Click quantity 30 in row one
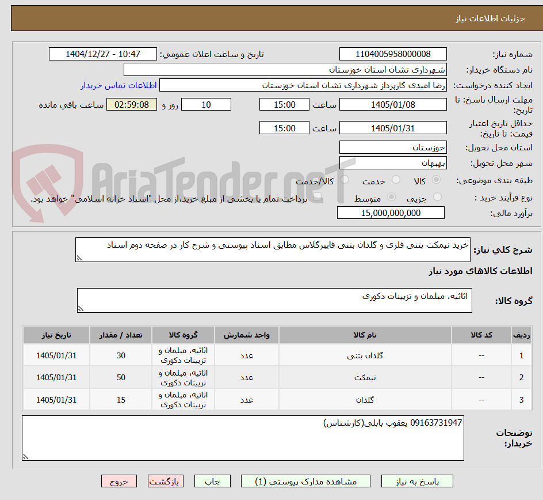543x500 pixels. click(x=121, y=355)
